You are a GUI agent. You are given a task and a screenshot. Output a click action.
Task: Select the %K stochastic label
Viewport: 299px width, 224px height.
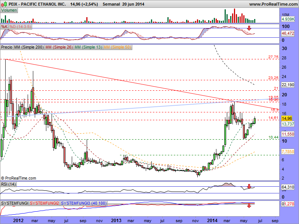click(x=4, y=27)
